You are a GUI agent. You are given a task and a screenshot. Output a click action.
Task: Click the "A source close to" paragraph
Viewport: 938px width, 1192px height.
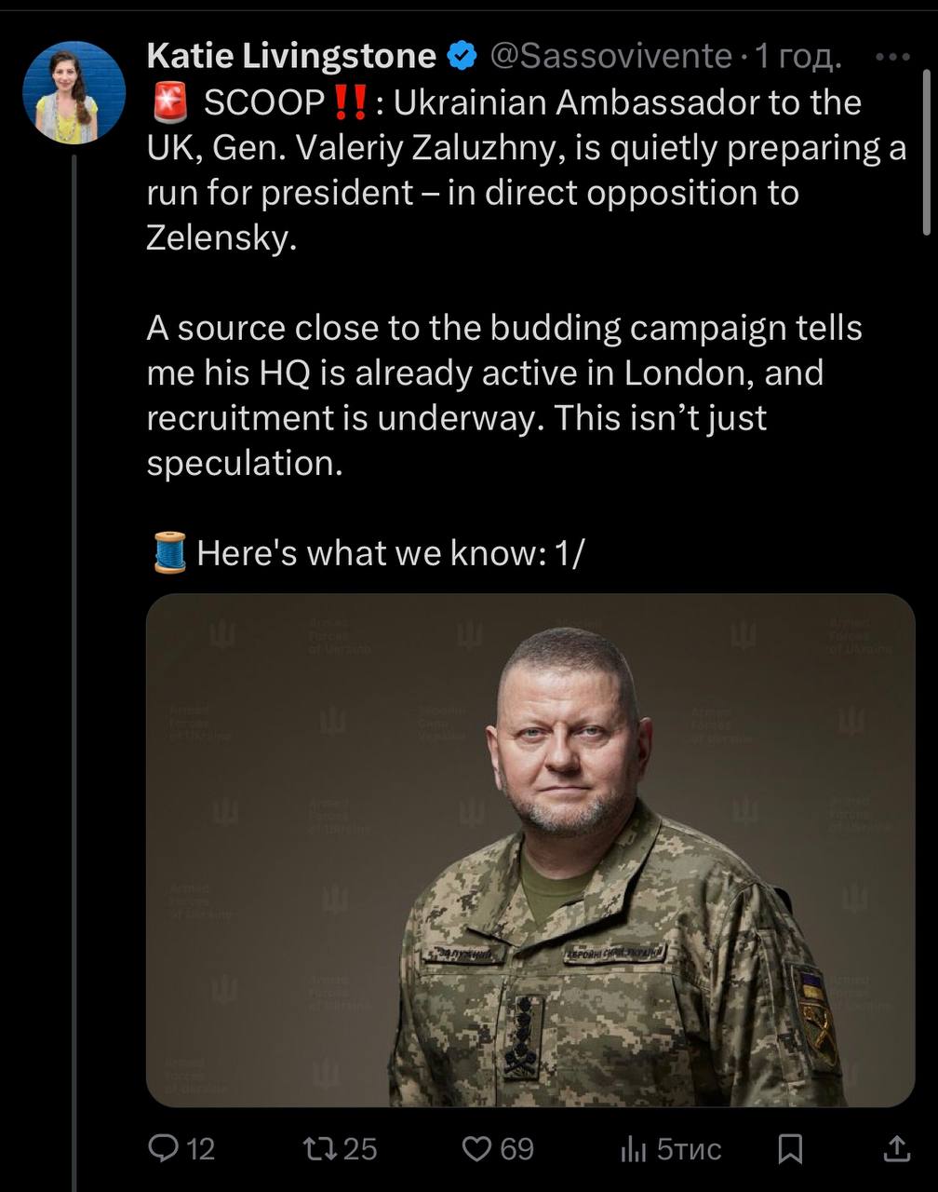click(x=504, y=395)
